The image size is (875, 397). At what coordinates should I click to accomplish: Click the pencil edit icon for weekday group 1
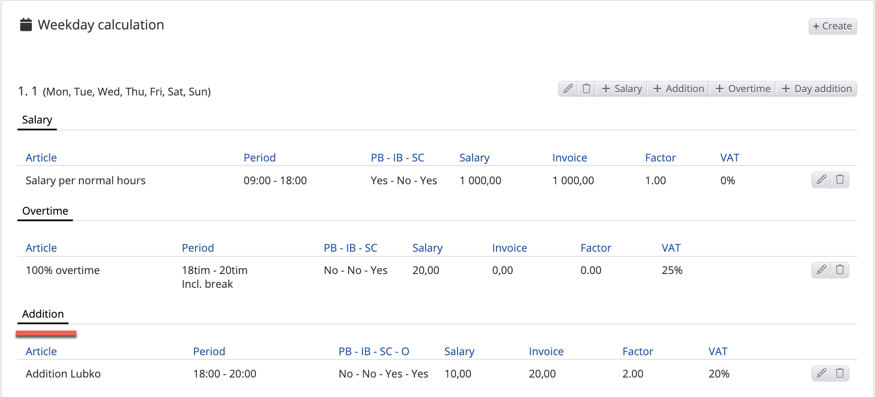tap(568, 89)
